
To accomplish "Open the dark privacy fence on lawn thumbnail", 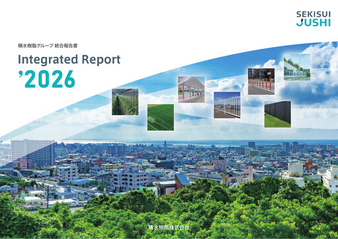I will point(277,114).
